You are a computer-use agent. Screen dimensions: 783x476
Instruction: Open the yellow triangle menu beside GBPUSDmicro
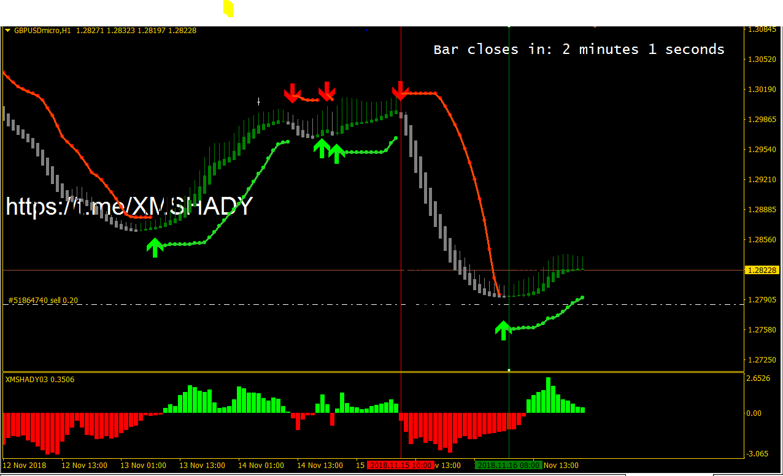coord(7,30)
